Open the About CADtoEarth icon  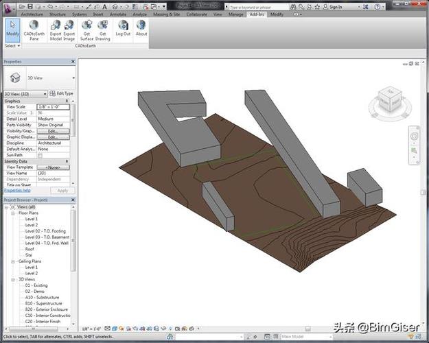click(141, 25)
